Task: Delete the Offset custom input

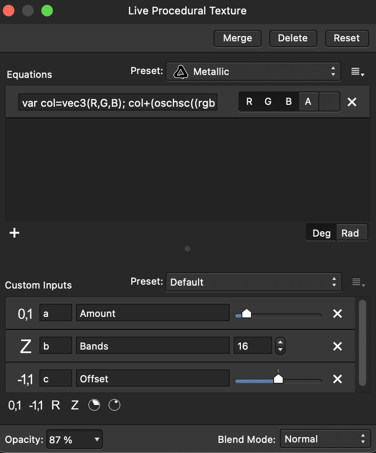Action: coord(338,379)
